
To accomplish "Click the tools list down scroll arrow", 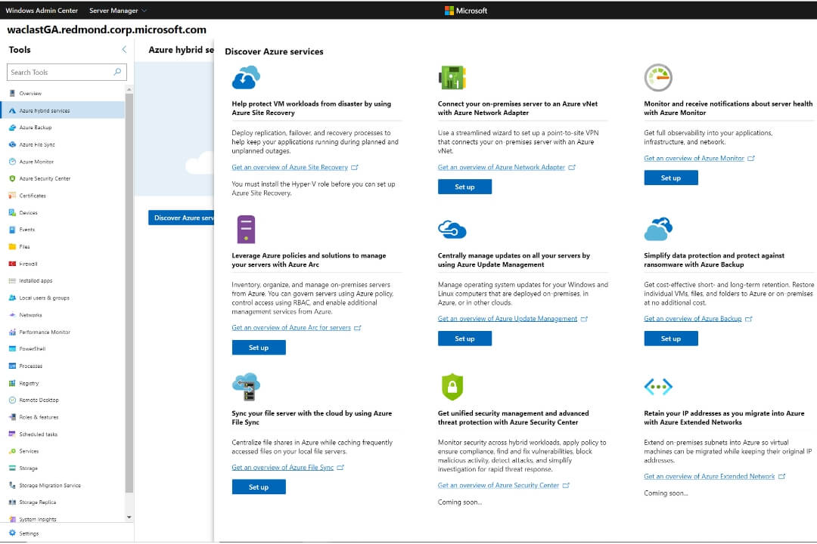I will (x=129, y=517).
